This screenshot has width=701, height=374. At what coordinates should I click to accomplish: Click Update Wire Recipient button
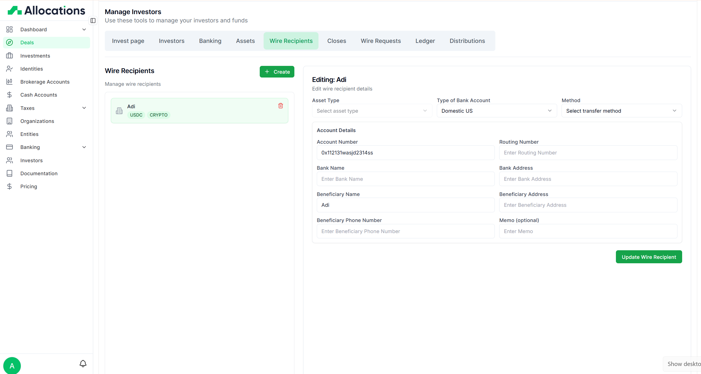649,257
